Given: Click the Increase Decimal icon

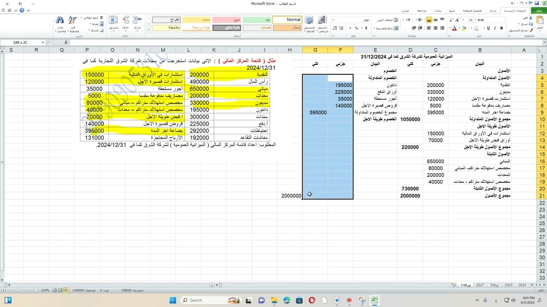Looking at the screenshot, I should point(341,28).
